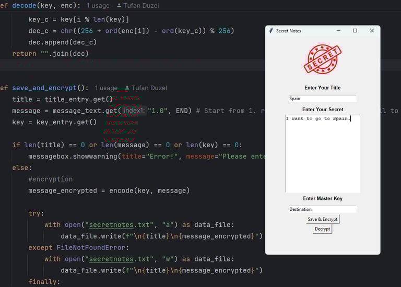Click the author person icon beside save_and_encrypt
This screenshot has width=401, height=287.
click(127, 88)
